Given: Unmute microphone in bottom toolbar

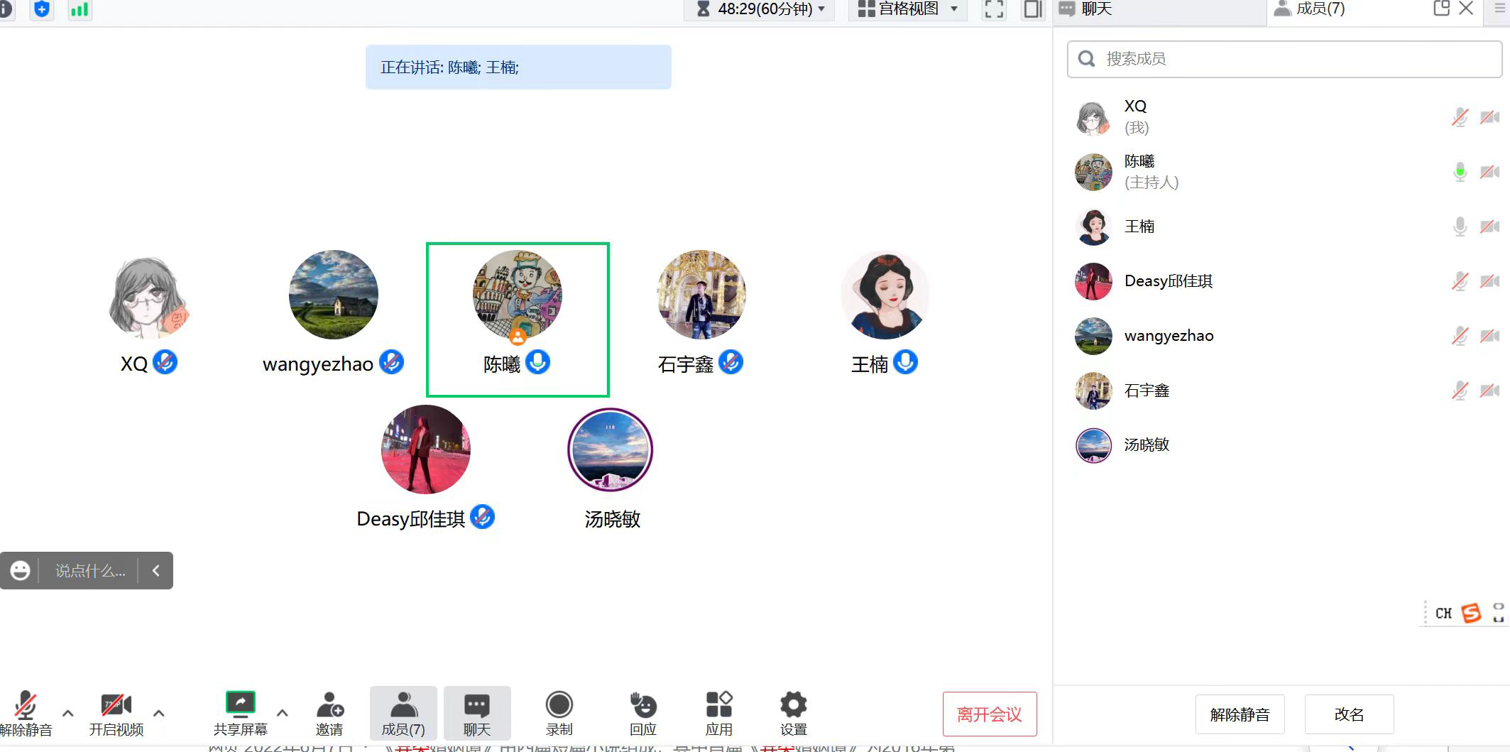Looking at the screenshot, I should pos(26,704).
